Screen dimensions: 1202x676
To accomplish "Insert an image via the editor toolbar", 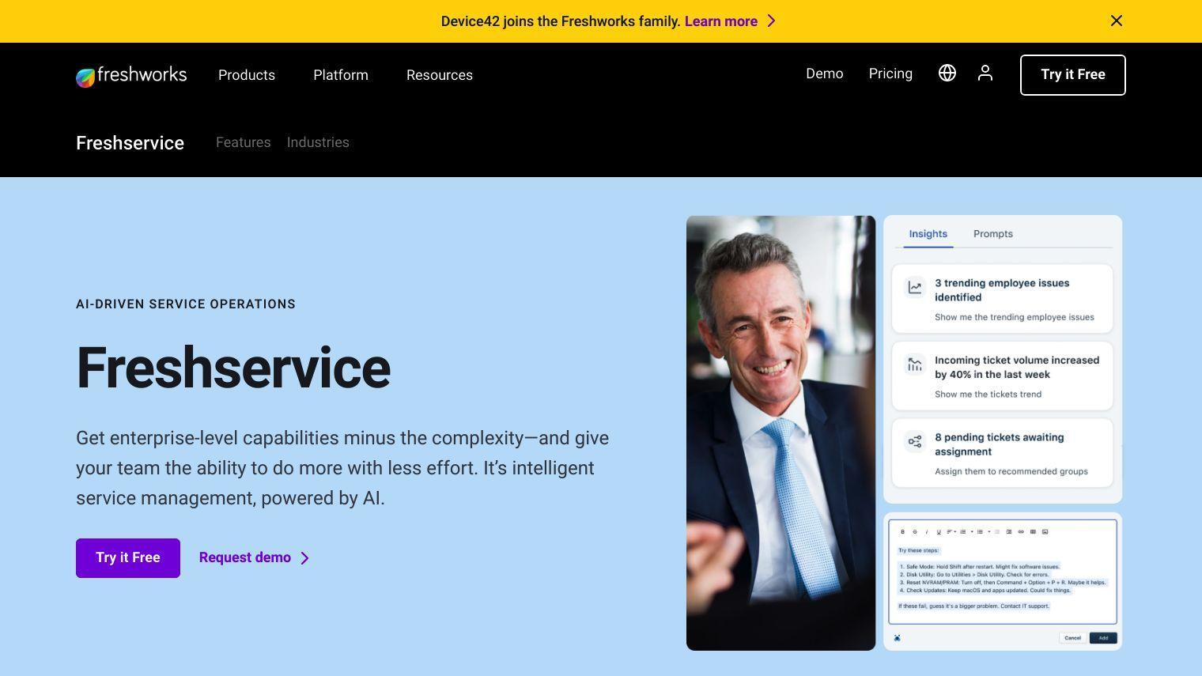I will [x=1045, y=532].
